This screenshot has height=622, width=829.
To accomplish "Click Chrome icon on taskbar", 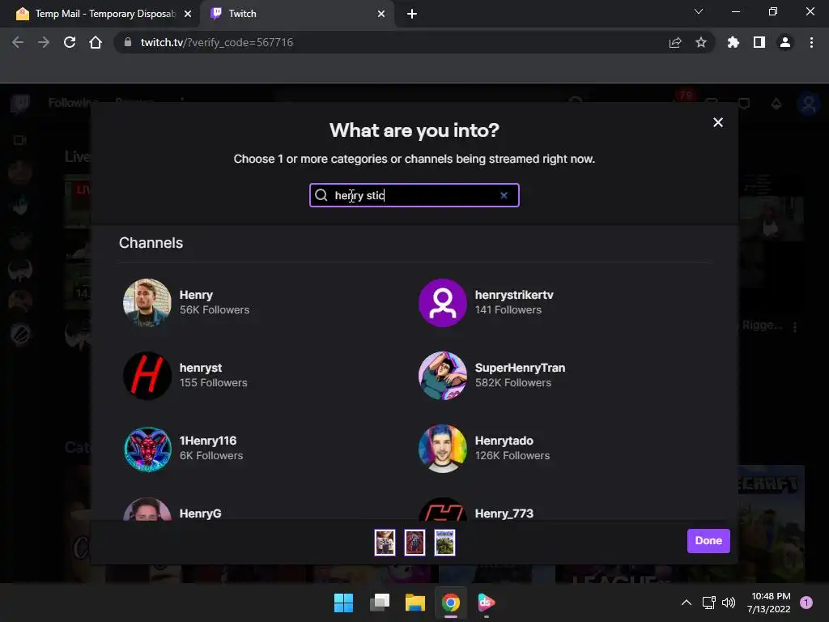I will [x=450, y=603].
